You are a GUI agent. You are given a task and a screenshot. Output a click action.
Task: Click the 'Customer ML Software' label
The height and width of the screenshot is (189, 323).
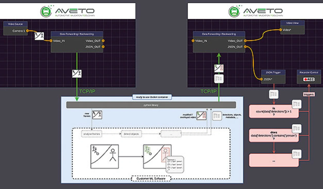coord(151,179)
